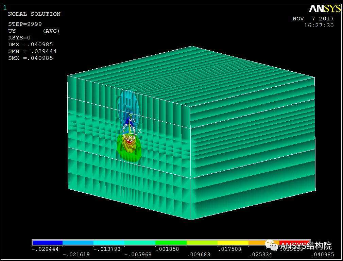The image size is (343, 261).
Task: Click the Y axis label of the triad
Action: (x=131, y=116)
